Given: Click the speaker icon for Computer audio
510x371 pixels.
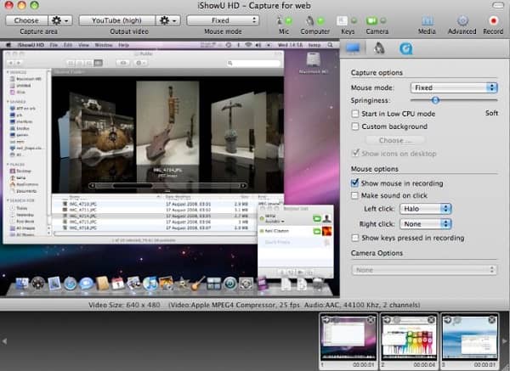Looking at the screenshot, I should pos(309,20).
